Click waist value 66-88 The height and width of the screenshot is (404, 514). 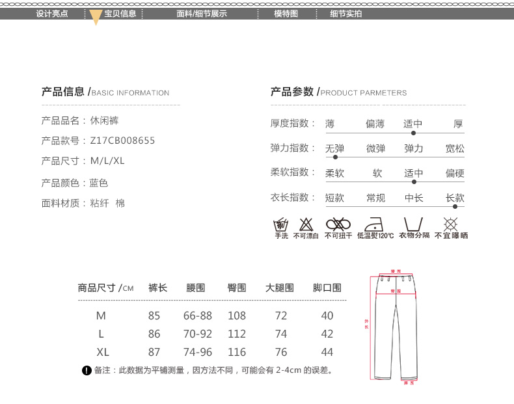198,316
